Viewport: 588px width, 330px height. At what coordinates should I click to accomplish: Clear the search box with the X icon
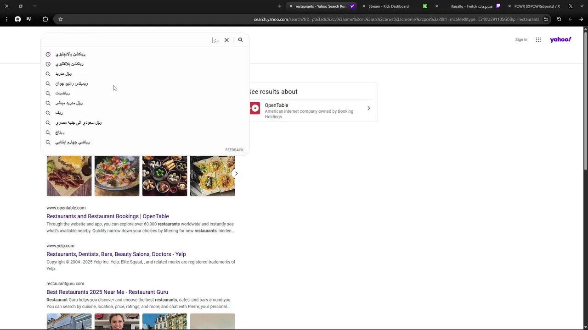226,40
